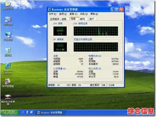Switch to the 应用程序 tab
Screen dimensions: 156x117
pos(55,19)
